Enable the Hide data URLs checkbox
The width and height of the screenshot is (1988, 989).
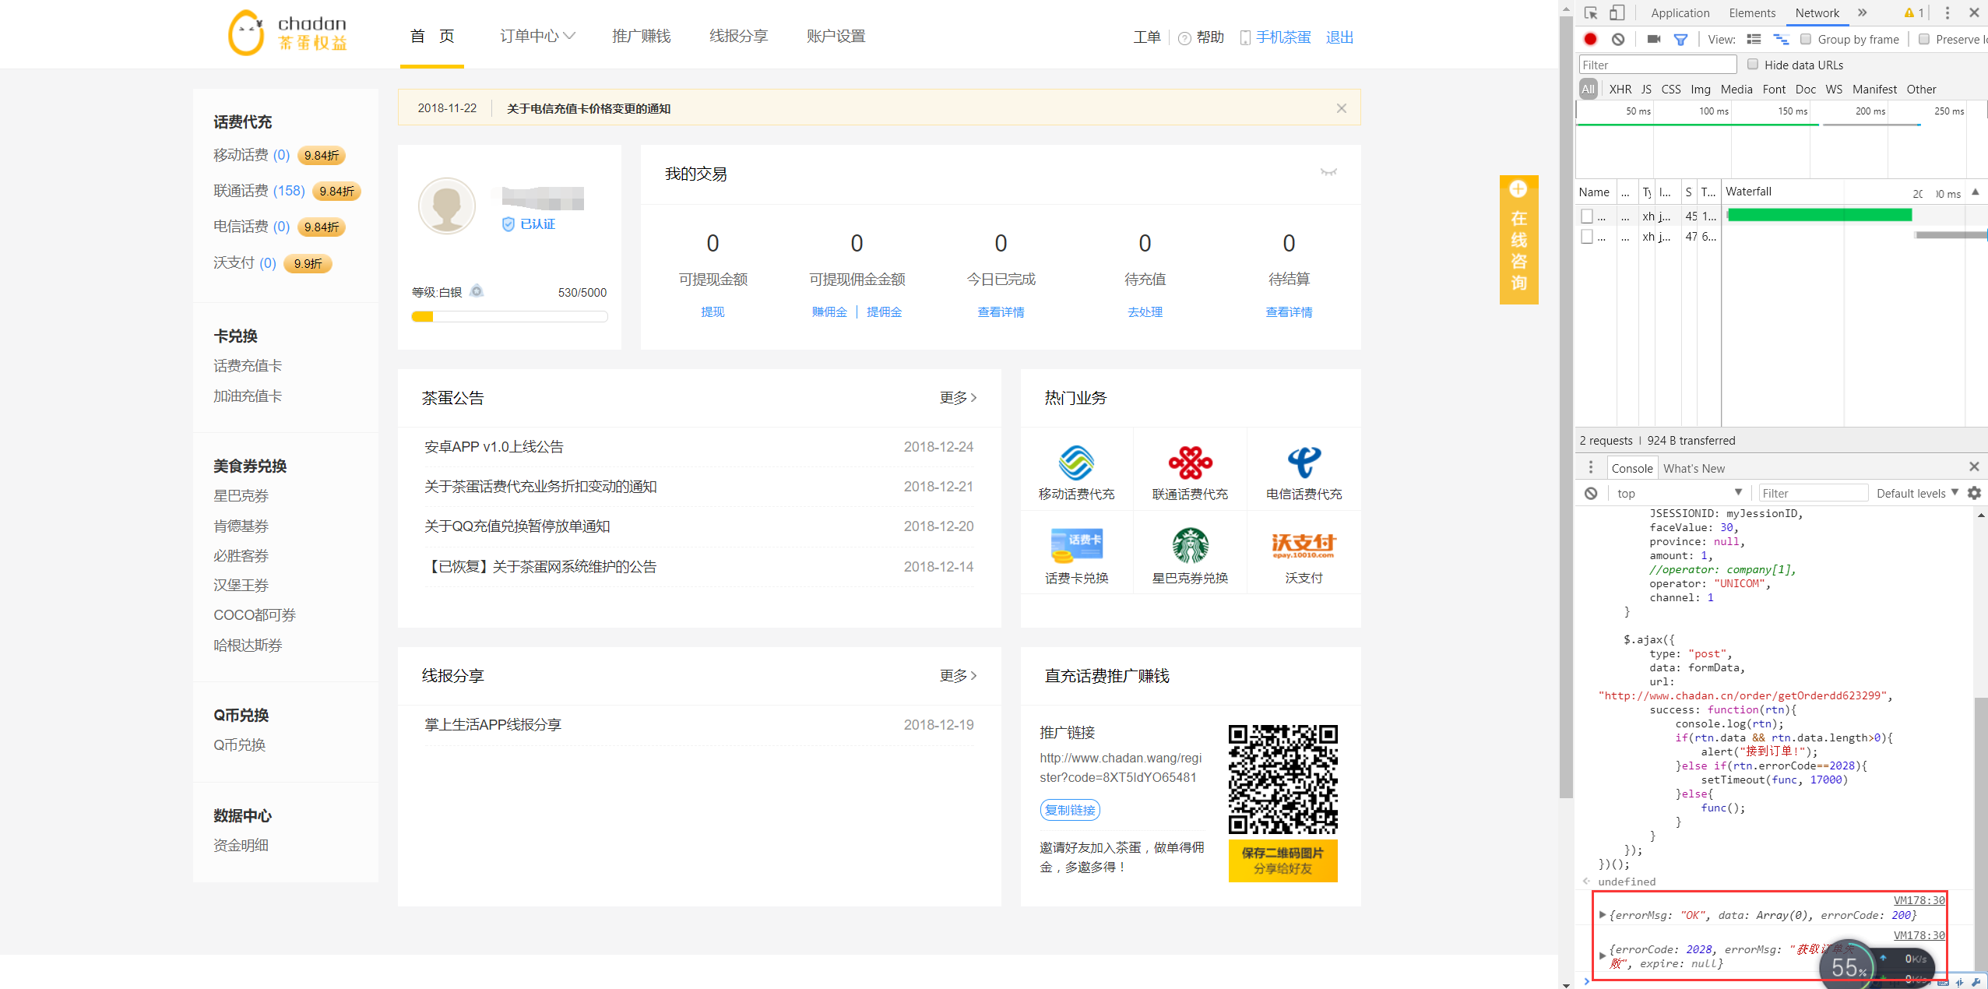click(1753, 64)
